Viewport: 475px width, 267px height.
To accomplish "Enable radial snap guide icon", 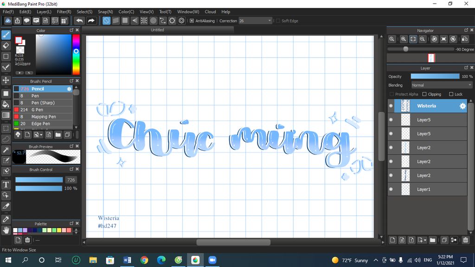I will [144, 20].
